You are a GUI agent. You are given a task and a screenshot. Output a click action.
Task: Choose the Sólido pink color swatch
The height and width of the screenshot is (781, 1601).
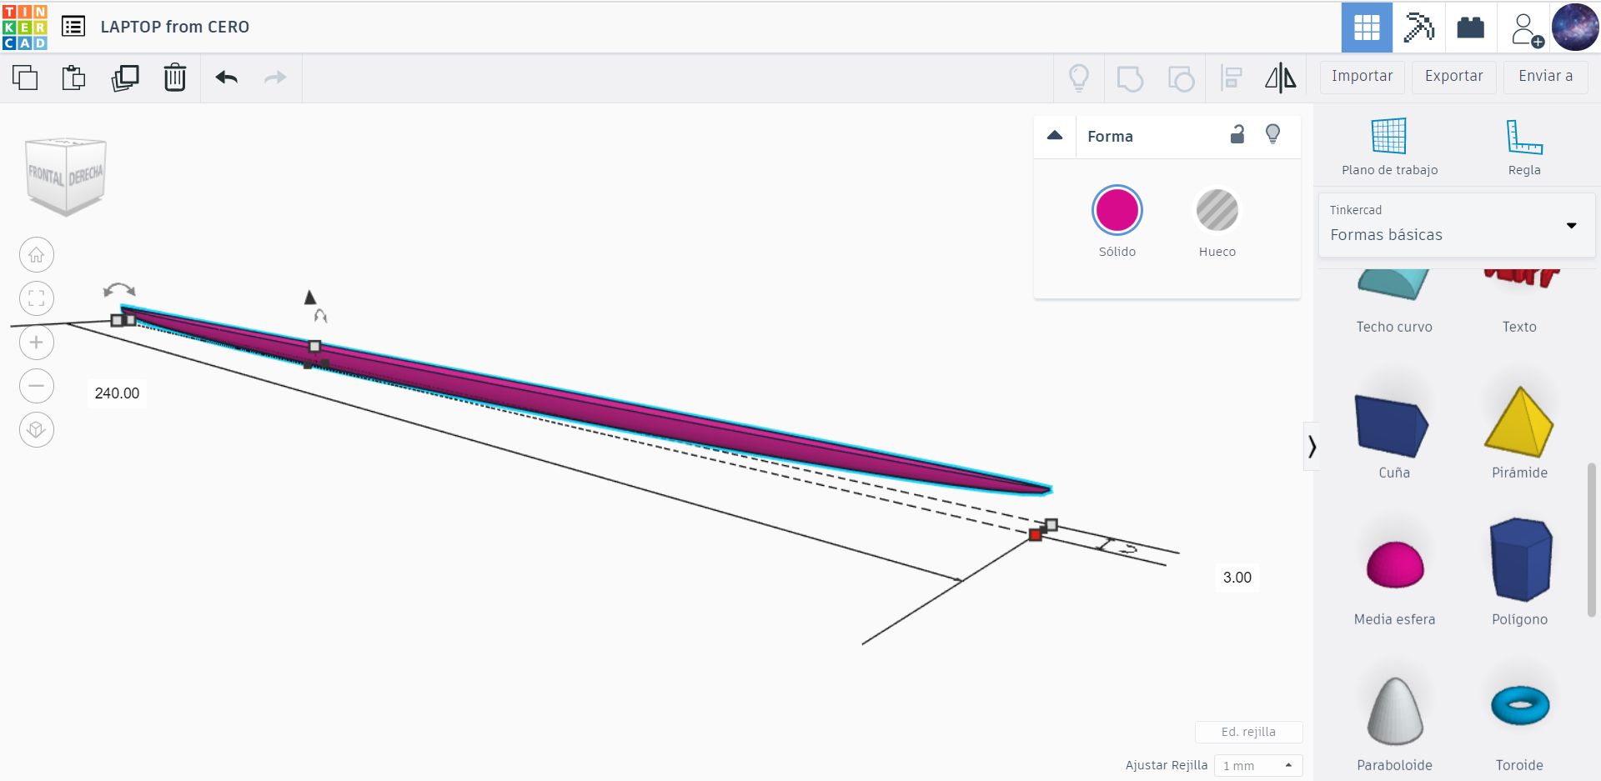(1117, 210)
